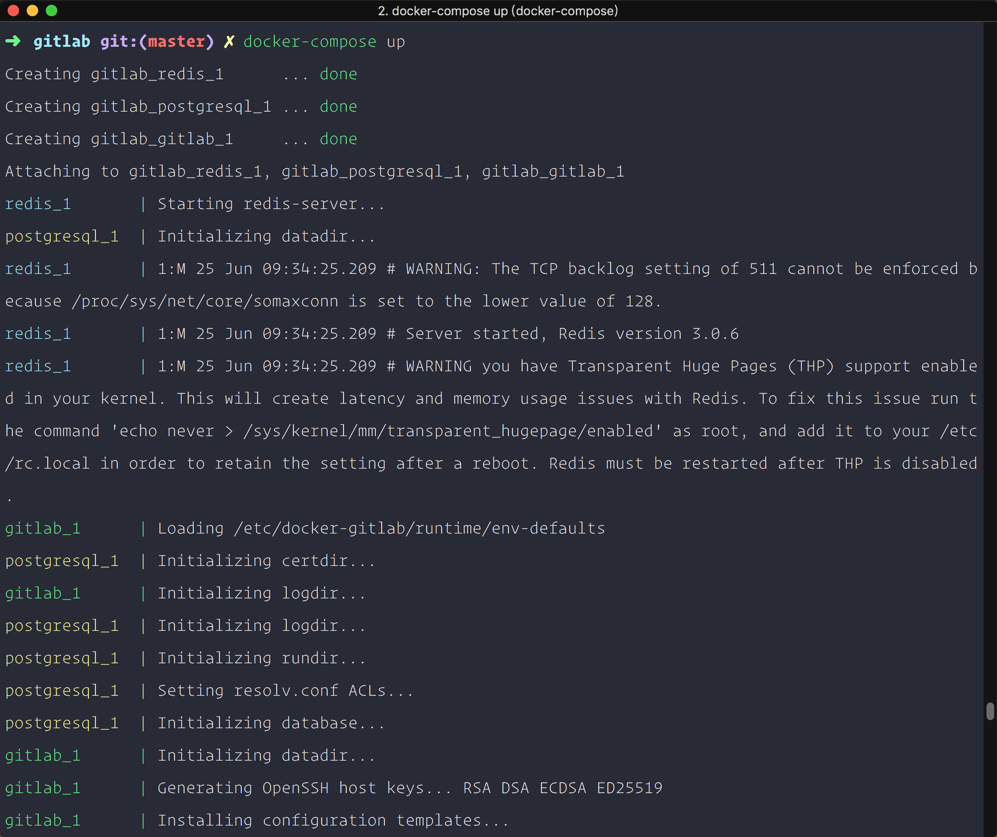Screen dimensions: 997x837
Task: Click the /sys/kernel/mm/transparent_hugepage/enabled path
Action: [448, 431]
